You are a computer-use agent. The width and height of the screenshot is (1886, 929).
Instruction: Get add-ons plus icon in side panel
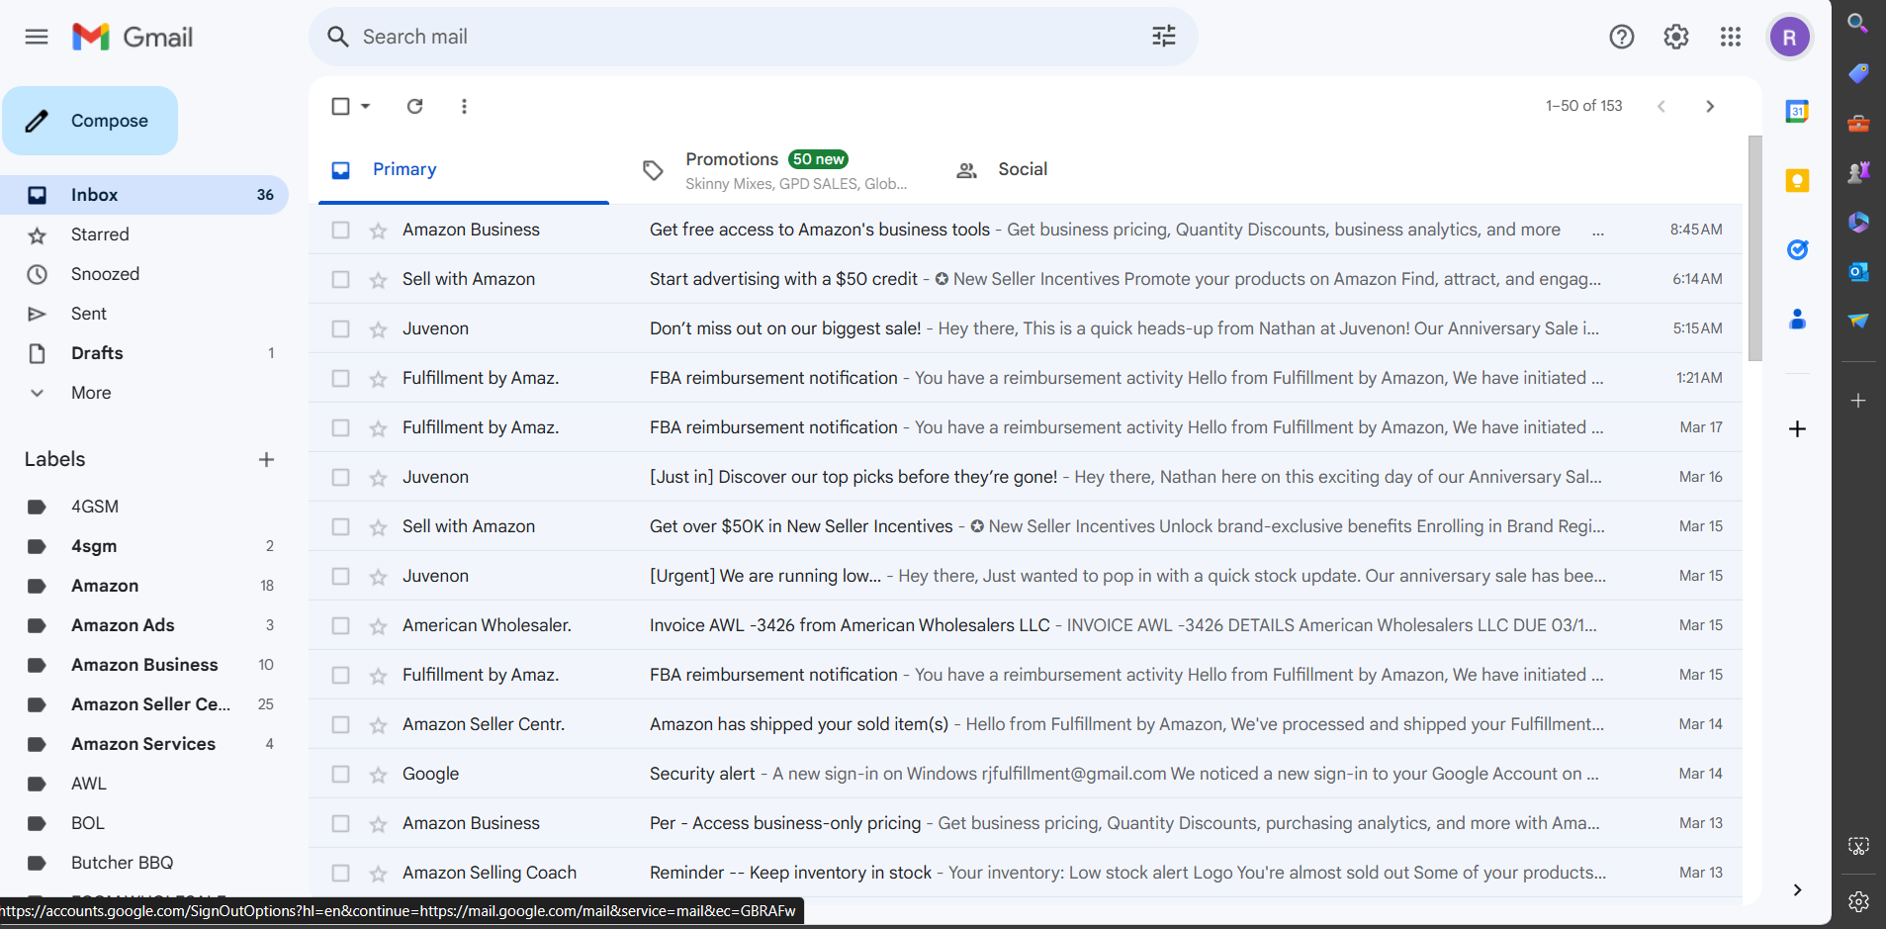pyautogui.click(x=1798, y=428)
